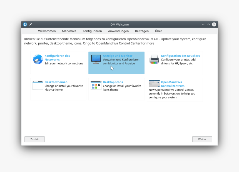This screenshot has width=239, height=172.
Task: Click 'Change or install your favorite icons theme'
Action: pyautogui.click(x=122, y=88)
